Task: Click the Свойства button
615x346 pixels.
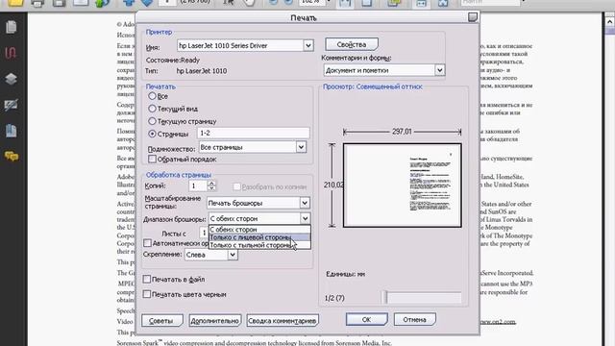Action: 352,44
